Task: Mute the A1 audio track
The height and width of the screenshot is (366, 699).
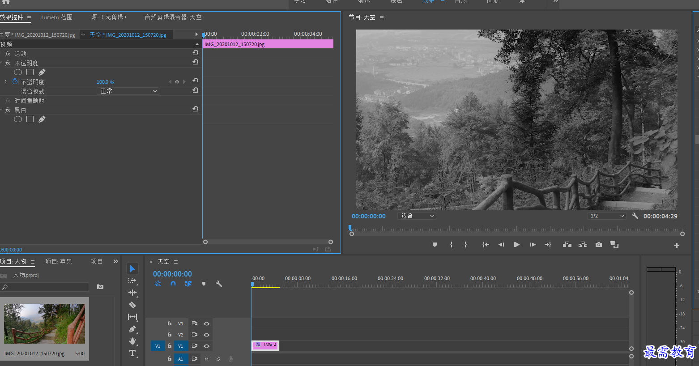Action: [x=206, y=359]
